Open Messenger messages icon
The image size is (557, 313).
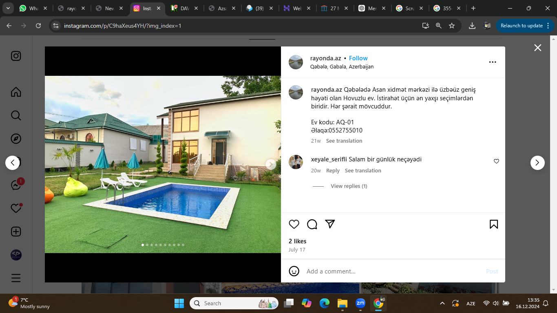[x=16, y=185]
